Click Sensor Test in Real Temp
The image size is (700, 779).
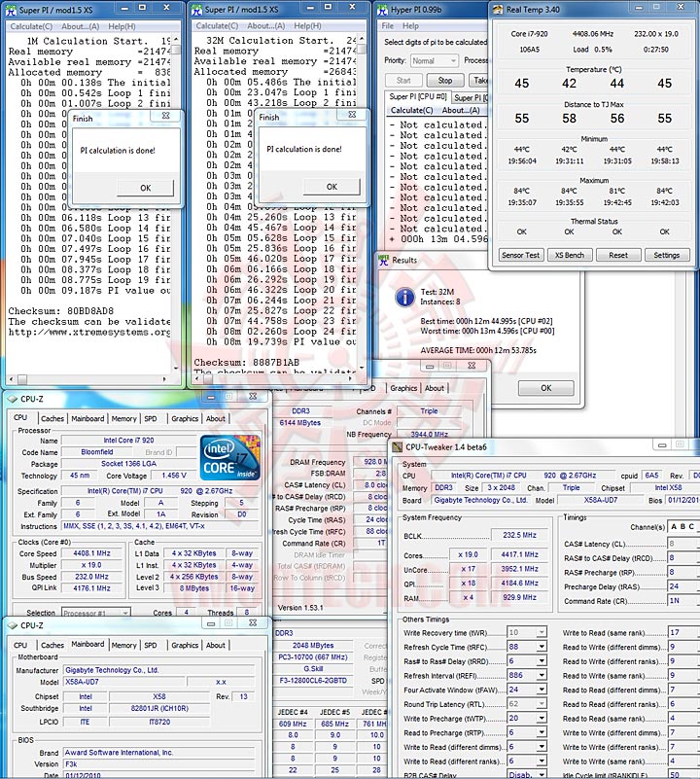tap(521, 255)
